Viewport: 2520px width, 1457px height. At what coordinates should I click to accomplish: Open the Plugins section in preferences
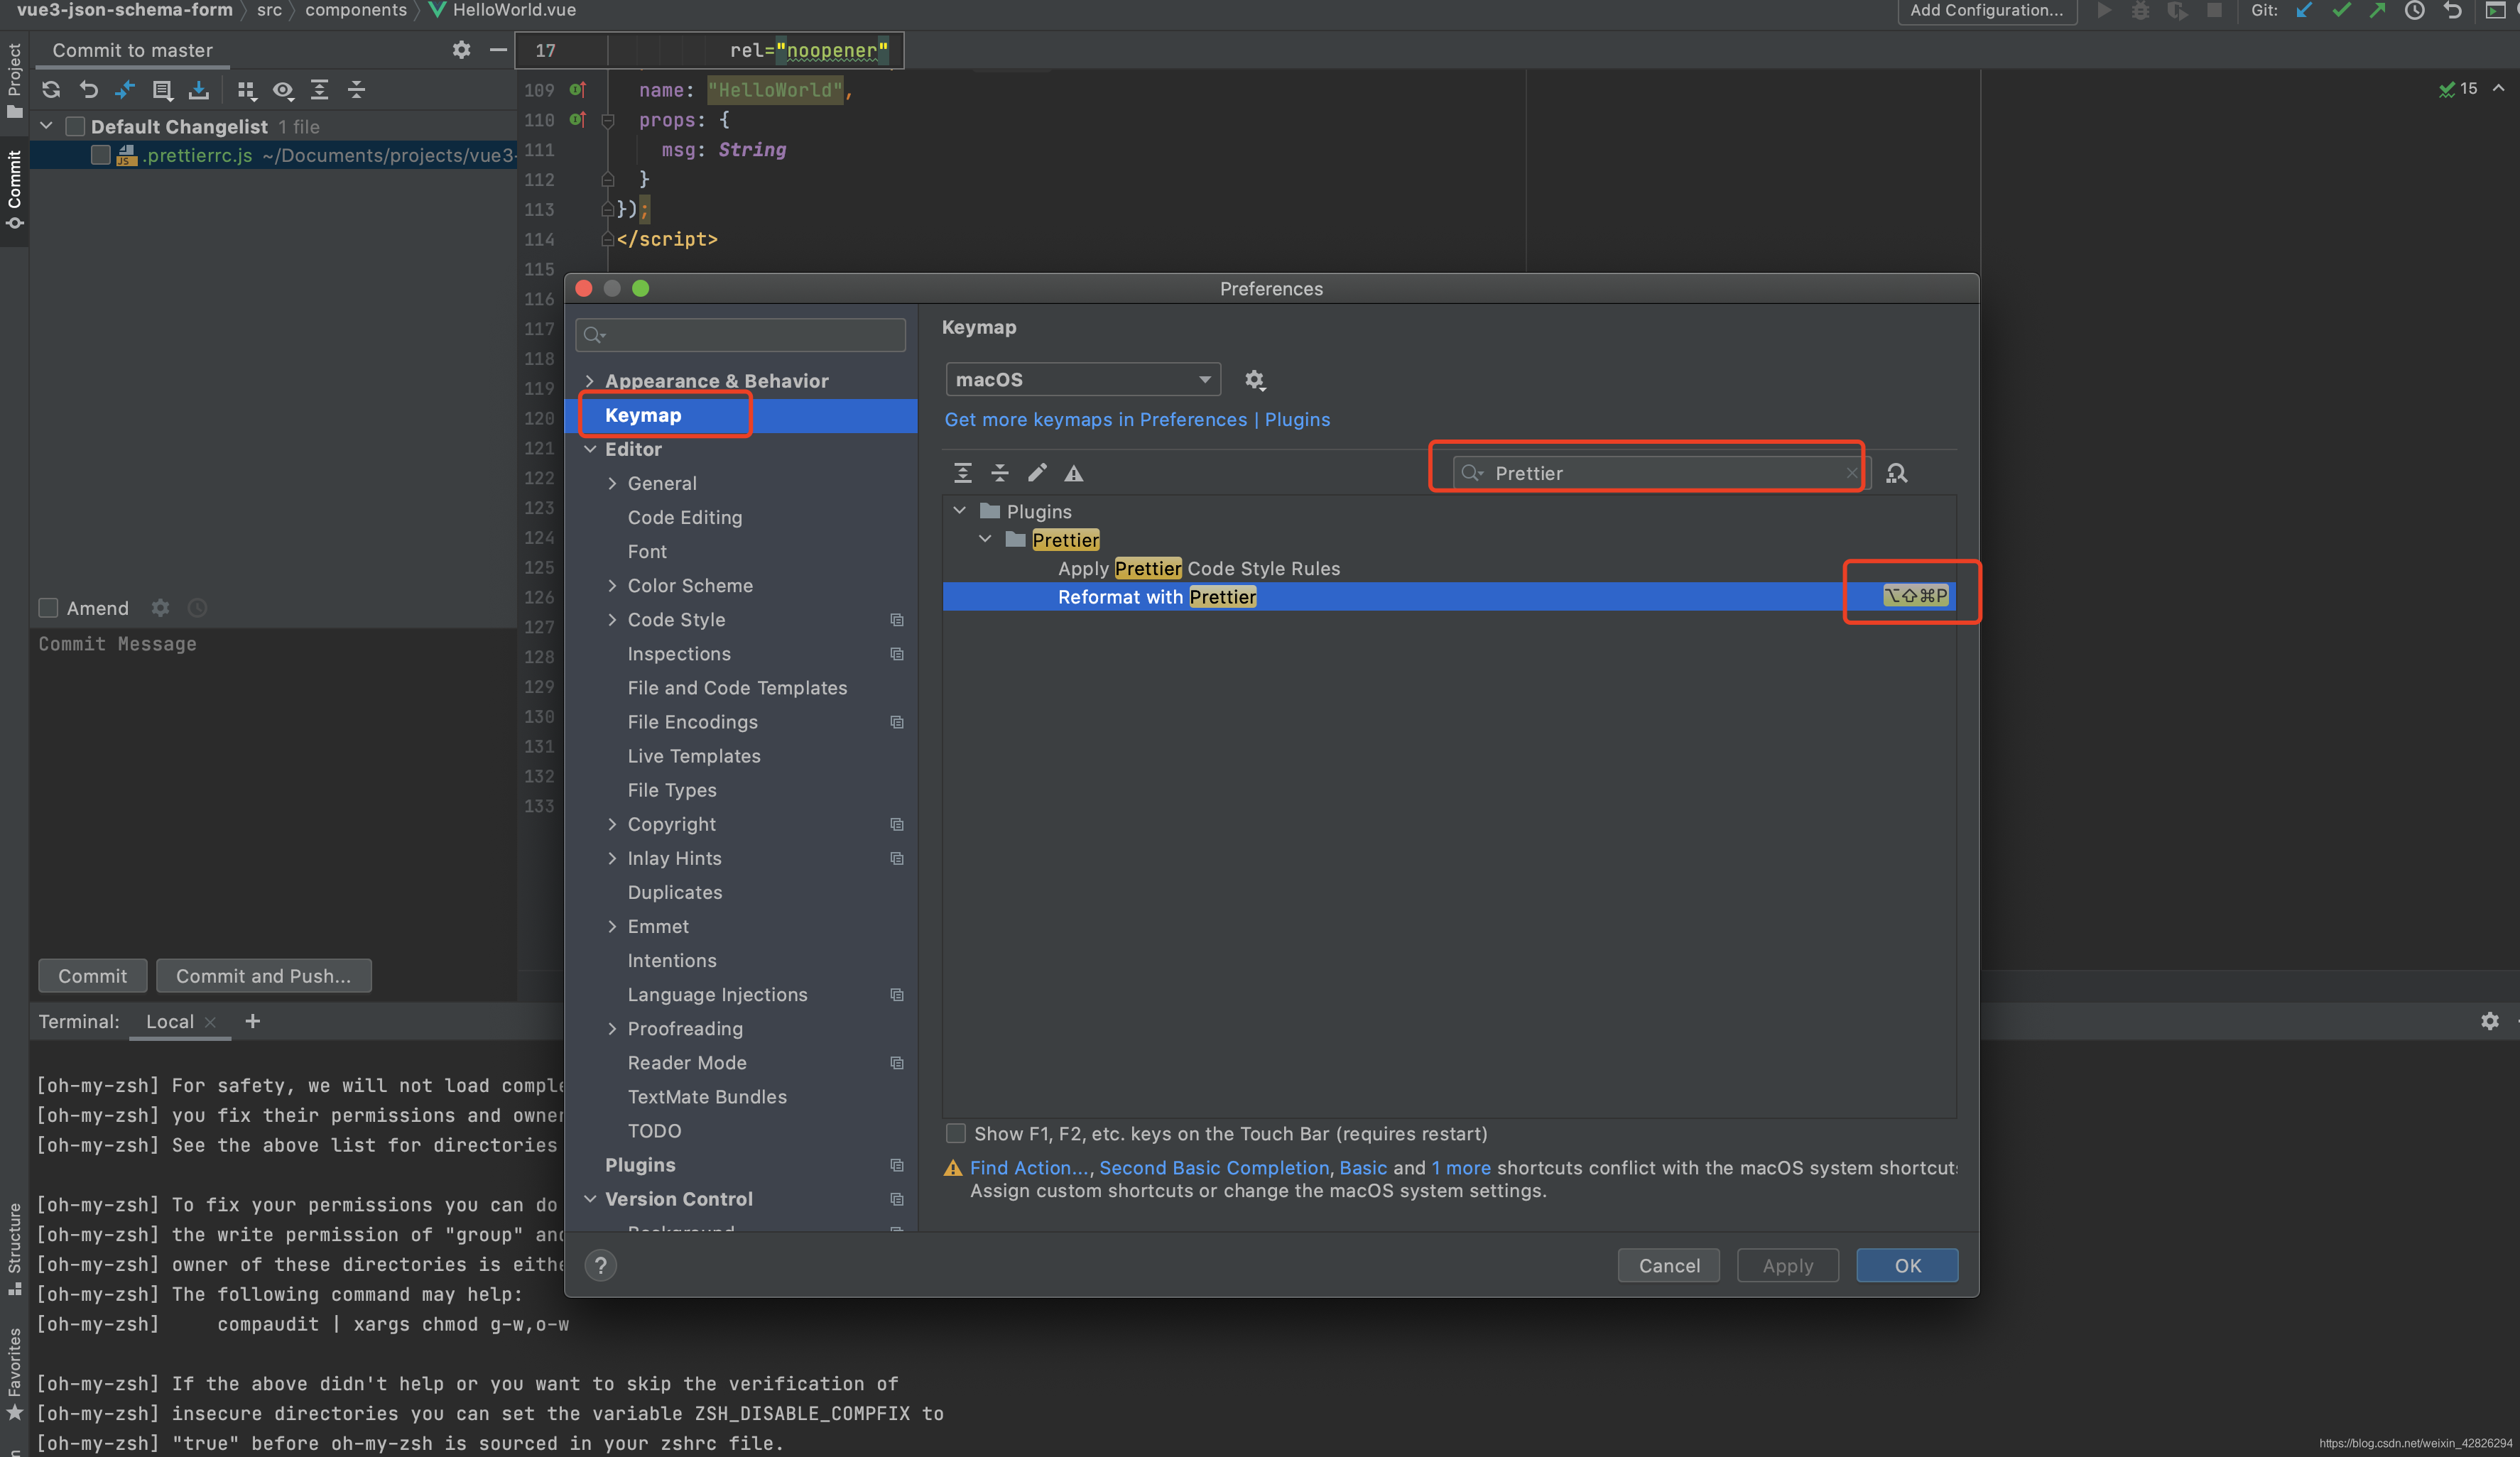641,1164
